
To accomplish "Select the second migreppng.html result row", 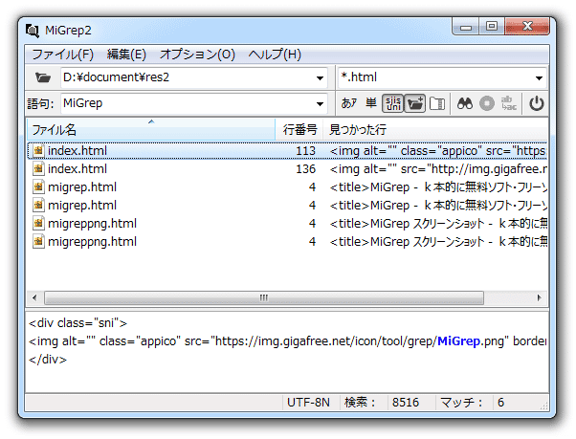I will 287,242.
